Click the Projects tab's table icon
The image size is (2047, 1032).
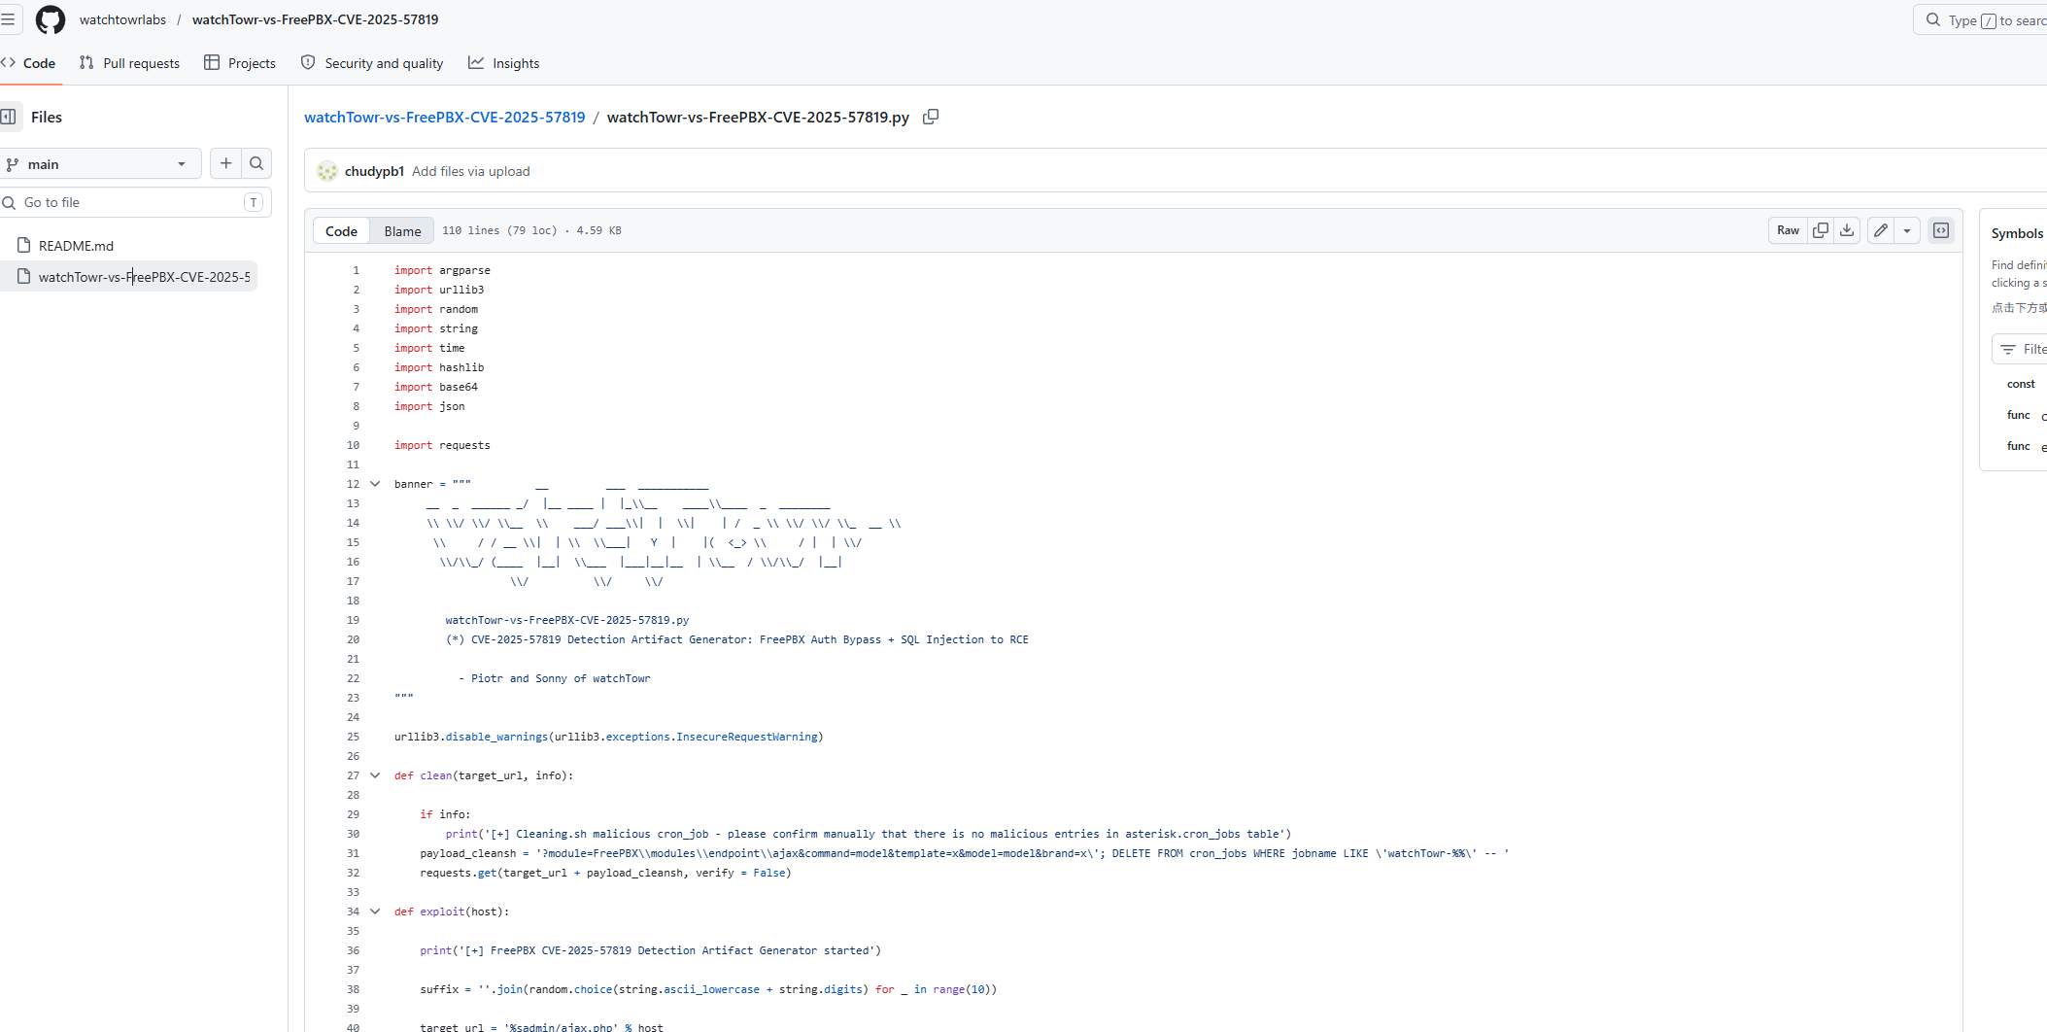pos(212,62)
